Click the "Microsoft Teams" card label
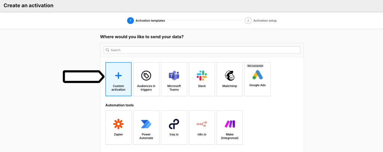The height and width of the screenshot is (152, 383). pos(174,88)
